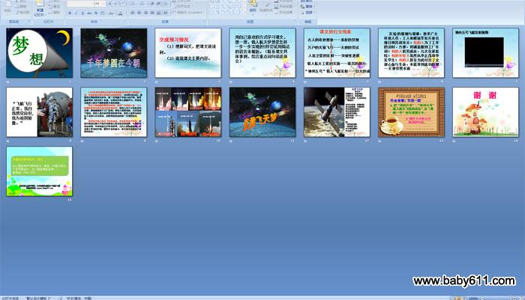The image size is (525, 300).
Task: Click the New Slide (新建幻灯片) button
Action: 40,9
